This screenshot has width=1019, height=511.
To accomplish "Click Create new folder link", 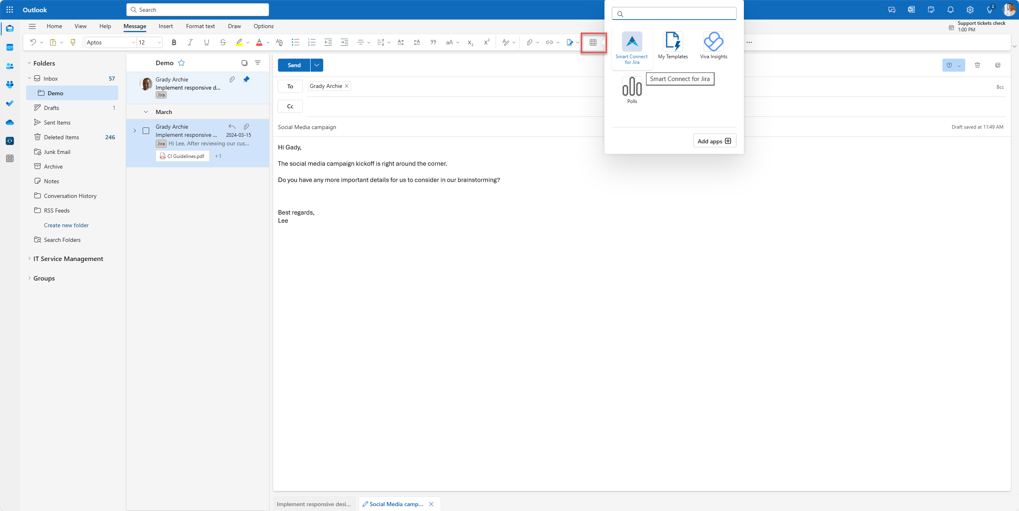I will click(x=66, y=225).
